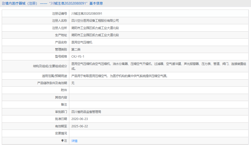Click the 结构及组成/主要组成成分 label

coord(50,66)
